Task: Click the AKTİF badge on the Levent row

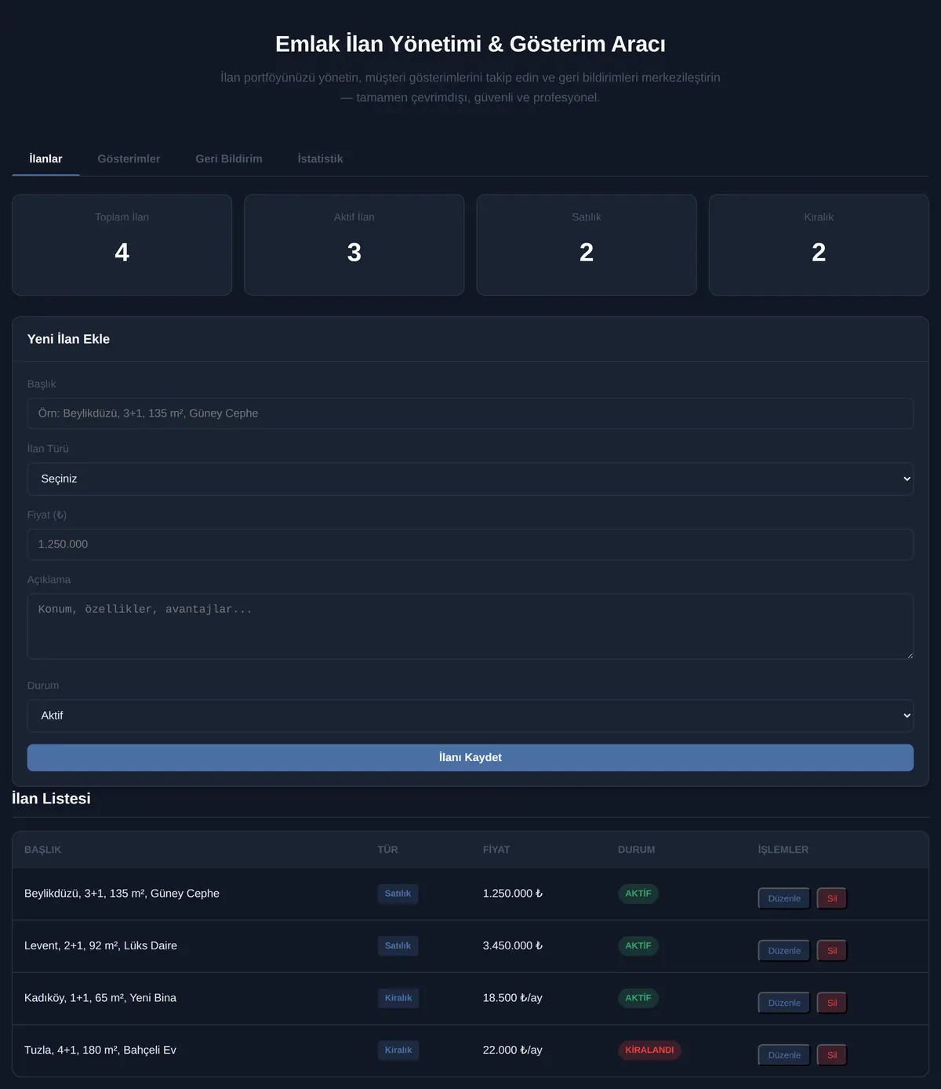Action: (638, 945)
